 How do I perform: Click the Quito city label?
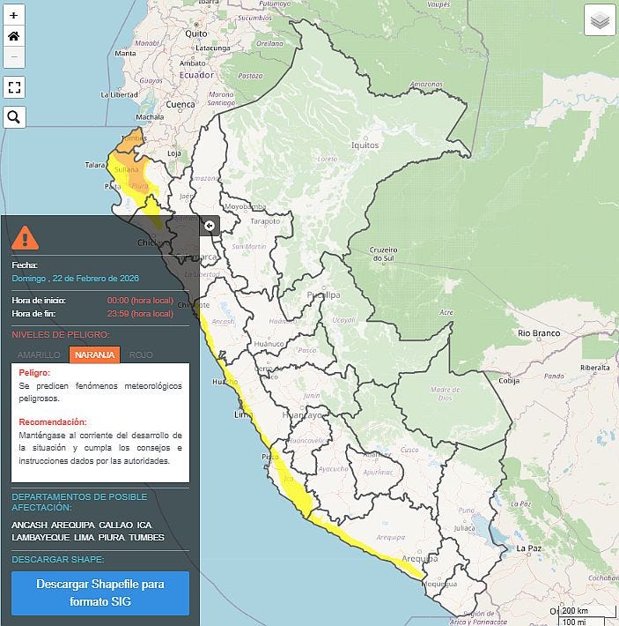(195, 34)
